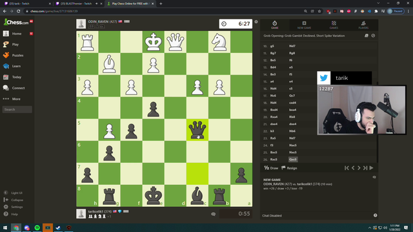Open the Play sidebar item
The height and width of the screenshot is (232, 413).
coord(15,44)
